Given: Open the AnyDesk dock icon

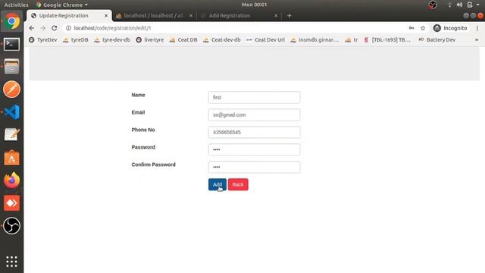Looking at the screenshot, I should [12, 203].
